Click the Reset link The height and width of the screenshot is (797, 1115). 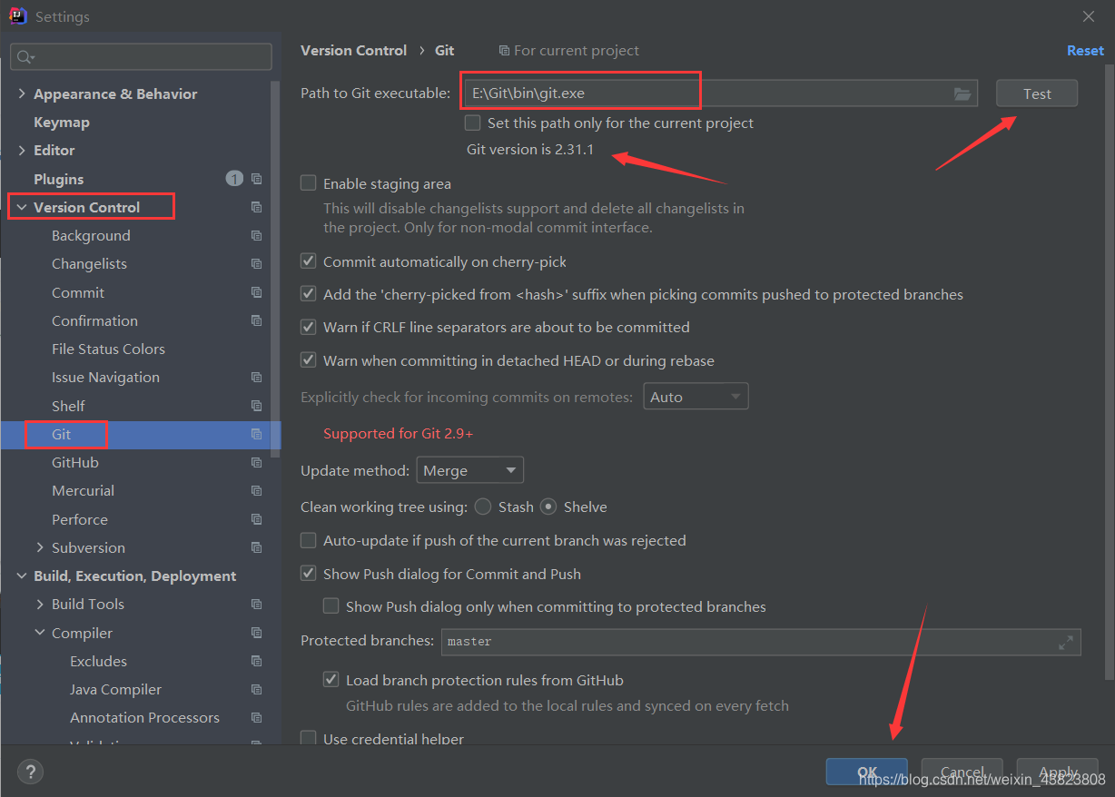click(x=1085, y=51)
